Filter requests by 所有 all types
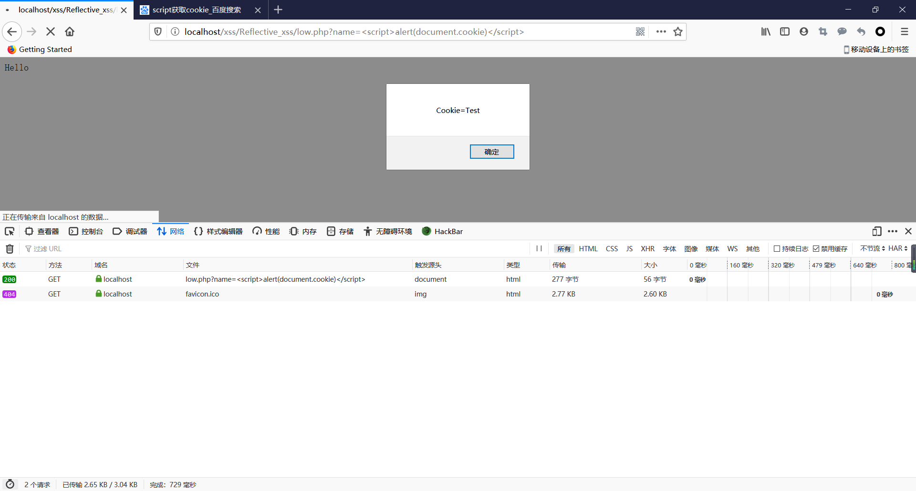Image resolution: width=916 pixels, height=491 pixels. tap(564, 249)
